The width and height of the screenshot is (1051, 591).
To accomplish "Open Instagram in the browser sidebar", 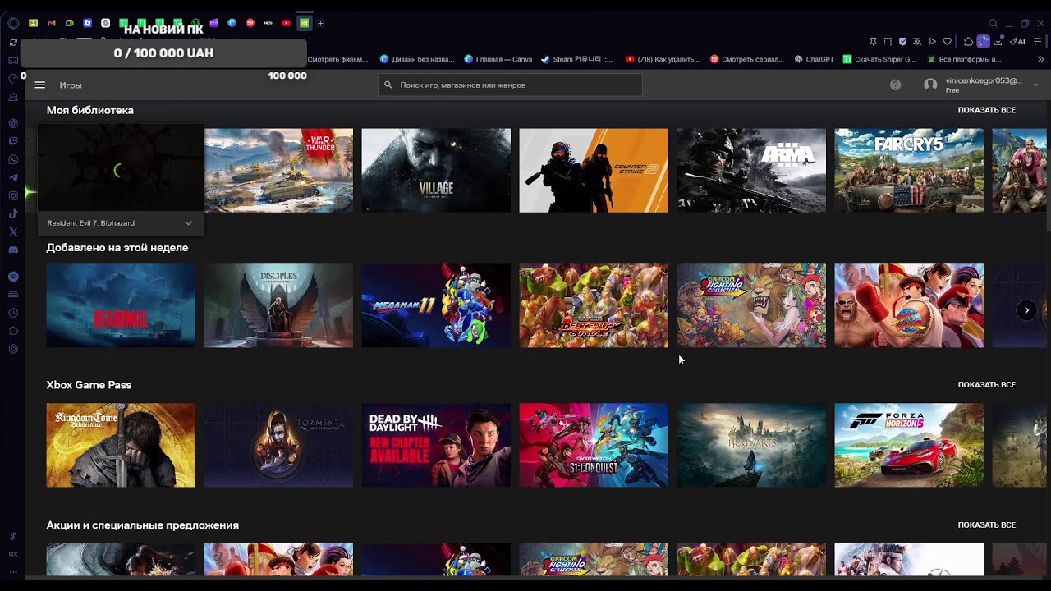I will [x=13, y=195].
